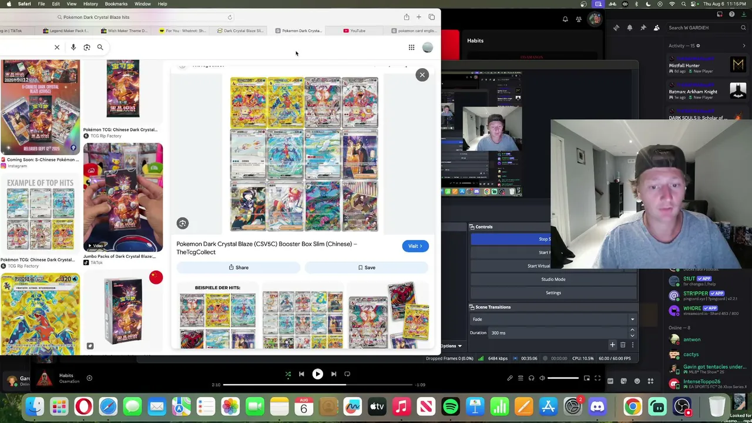Open the Mistfall Hunter activity card
The width and height of the screenshot is (752, 423).
click(x=708, y=63)
